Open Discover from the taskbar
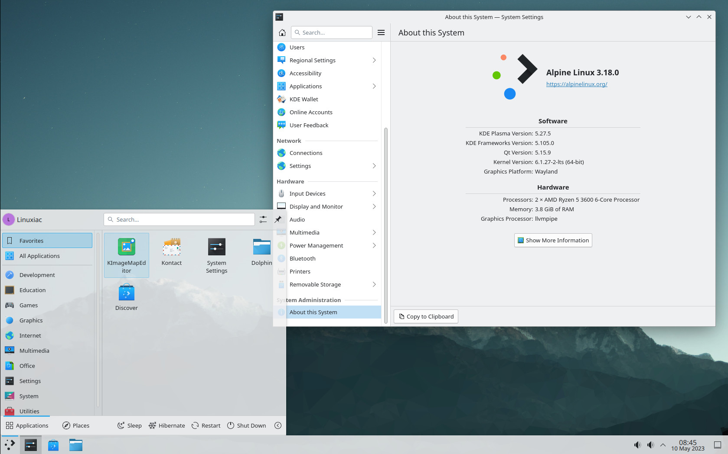728x454 pixels. coord(53,445)
